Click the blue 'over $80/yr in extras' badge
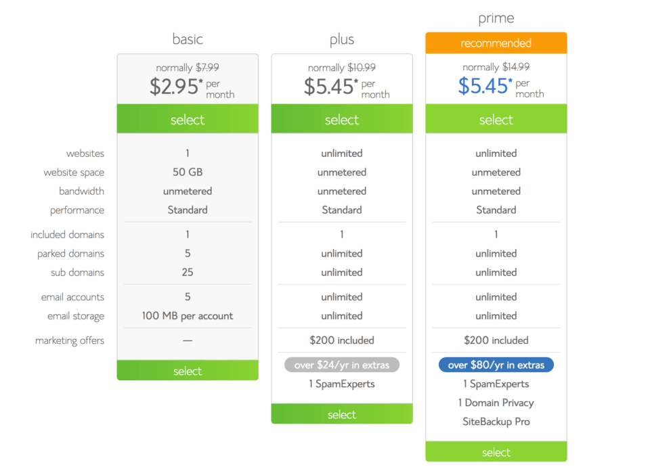Image resolution: width=650 pixels, height=473 pixels. coord(496,365)
